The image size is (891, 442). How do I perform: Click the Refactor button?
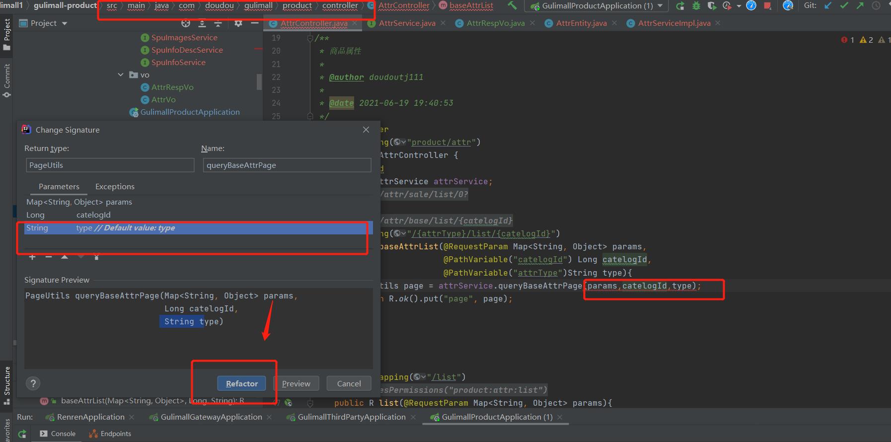[x=242, y=383]
